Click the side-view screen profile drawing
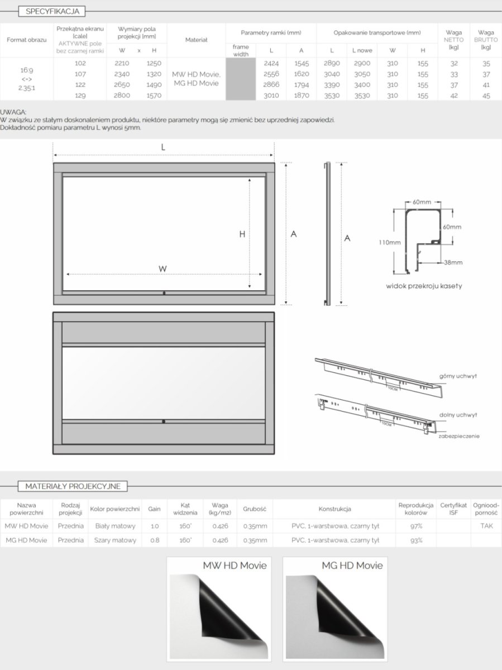502x670 pixels. [327, 233]
